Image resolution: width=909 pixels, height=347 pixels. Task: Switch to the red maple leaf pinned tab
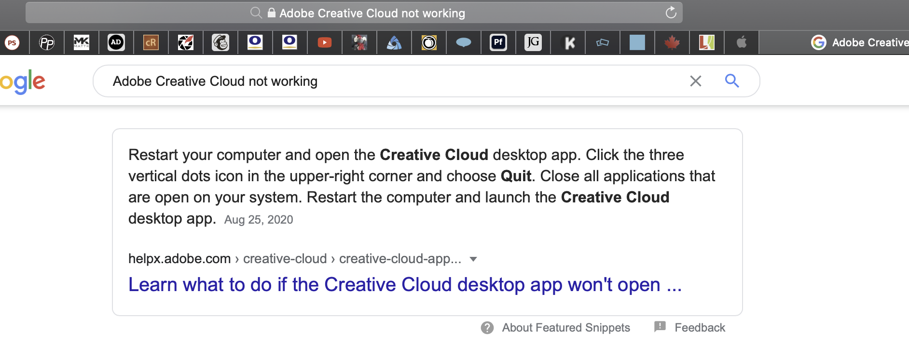[x=672, y=43]
